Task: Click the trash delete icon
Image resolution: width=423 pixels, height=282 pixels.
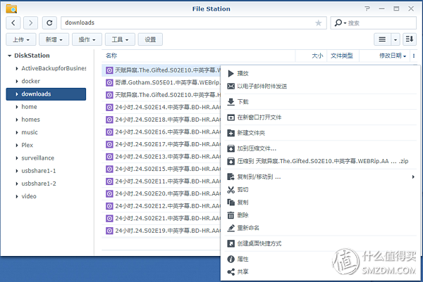Action: pos(231,215)
